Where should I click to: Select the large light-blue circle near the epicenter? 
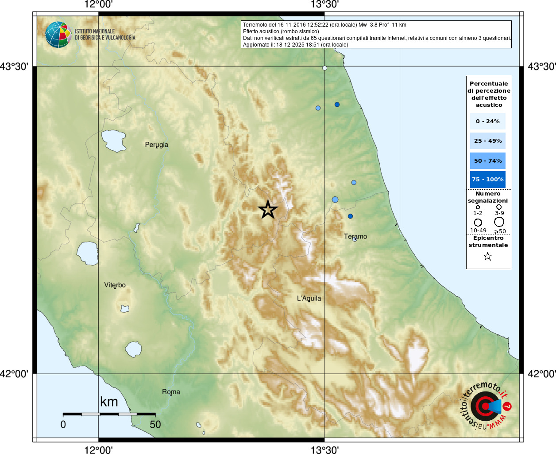click(x=335, y=200)
